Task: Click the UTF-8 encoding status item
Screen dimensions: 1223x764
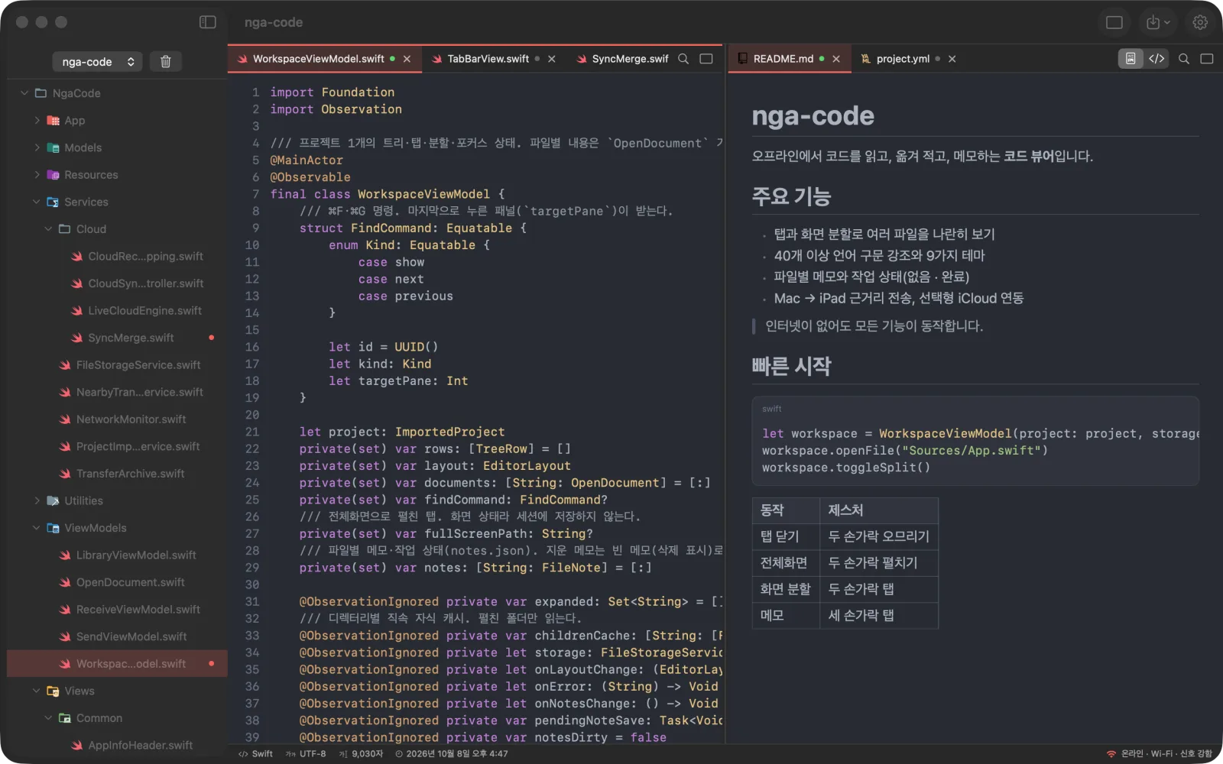Action: click(306, 754)
